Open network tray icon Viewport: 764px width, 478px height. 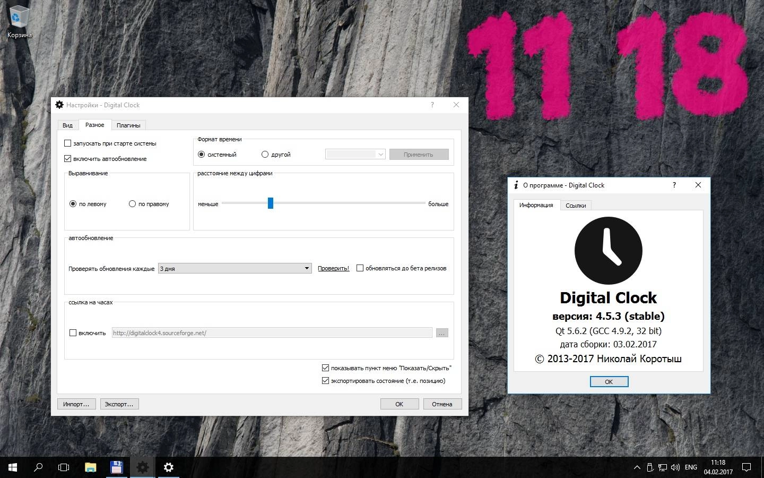pos(663,467)
